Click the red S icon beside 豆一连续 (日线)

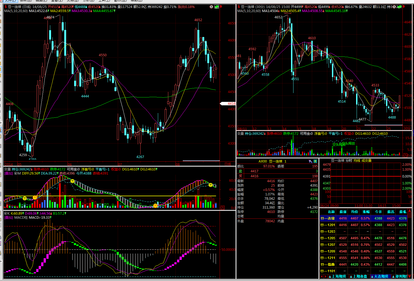tap(5, 7)
